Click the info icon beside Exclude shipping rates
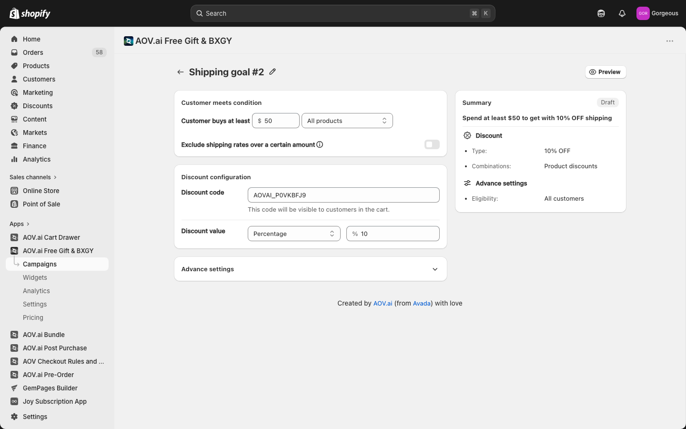This screenshot has width=686, height=429. coord(320,144)
